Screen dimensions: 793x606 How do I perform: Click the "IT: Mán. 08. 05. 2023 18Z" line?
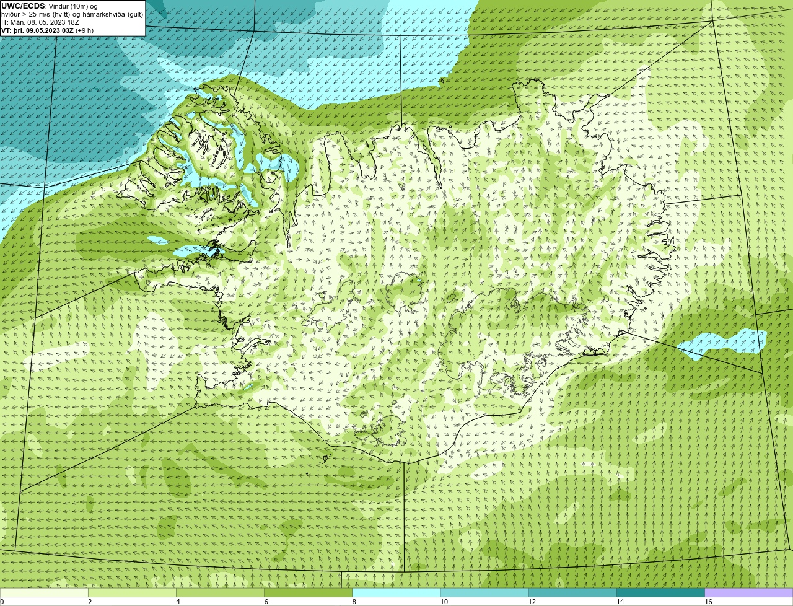(x=40, y=22)
